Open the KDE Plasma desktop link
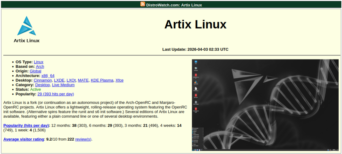 click(x=102, y=80)
